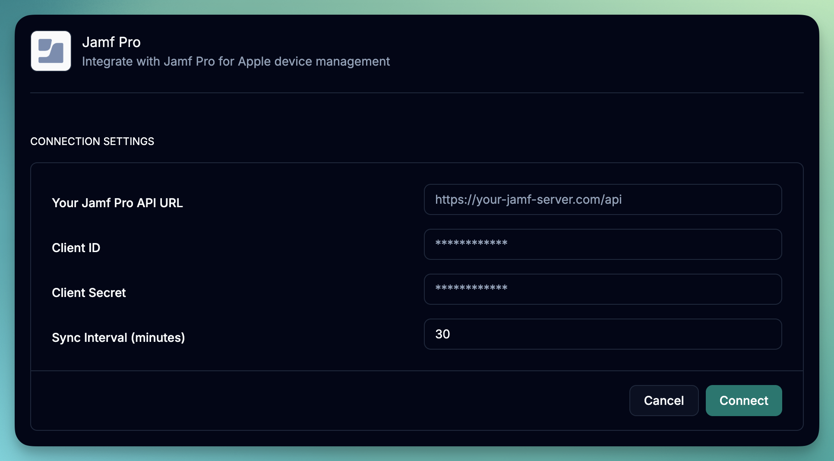Click the 'Sync Interval (minutes)' label
This screenshot has height=461, width=834.
pos(118,338)
